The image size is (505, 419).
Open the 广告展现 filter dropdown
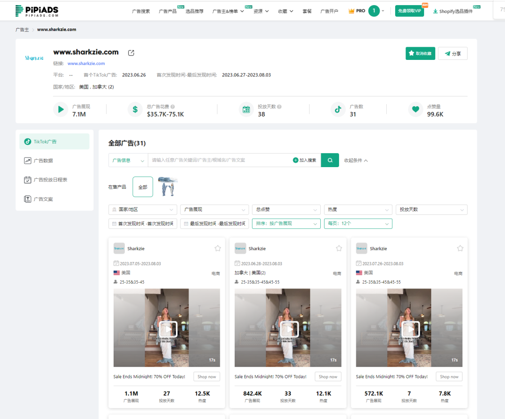click(215, 210)
